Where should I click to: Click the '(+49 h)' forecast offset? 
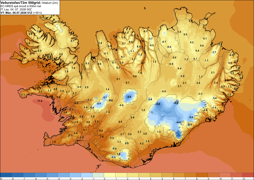tap(37, 13)
